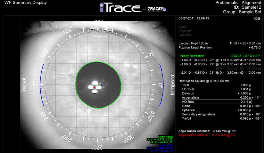Click the + 0.033 µ Spherical value
264x153 pixels.
[x=244, y=110]
